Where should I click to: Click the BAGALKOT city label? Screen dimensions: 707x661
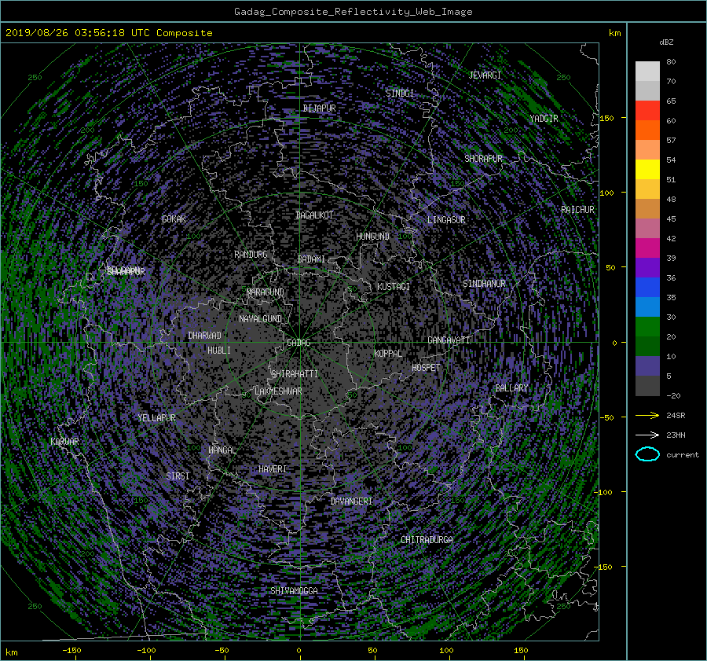point(314,215)
